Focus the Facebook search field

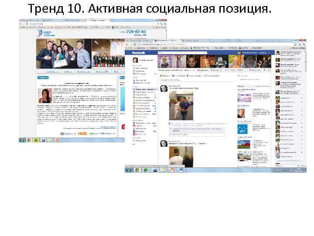pos(182,53)
